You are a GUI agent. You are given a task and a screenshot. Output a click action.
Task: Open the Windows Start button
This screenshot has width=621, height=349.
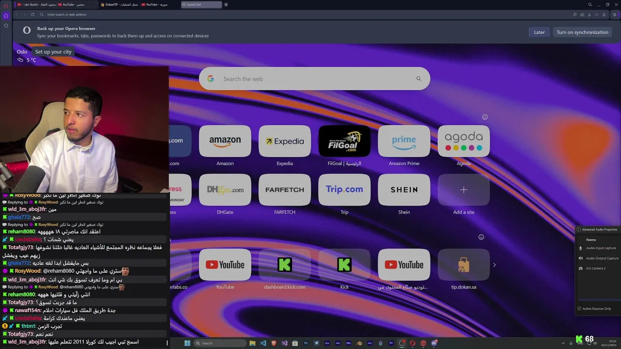(187, 343)
